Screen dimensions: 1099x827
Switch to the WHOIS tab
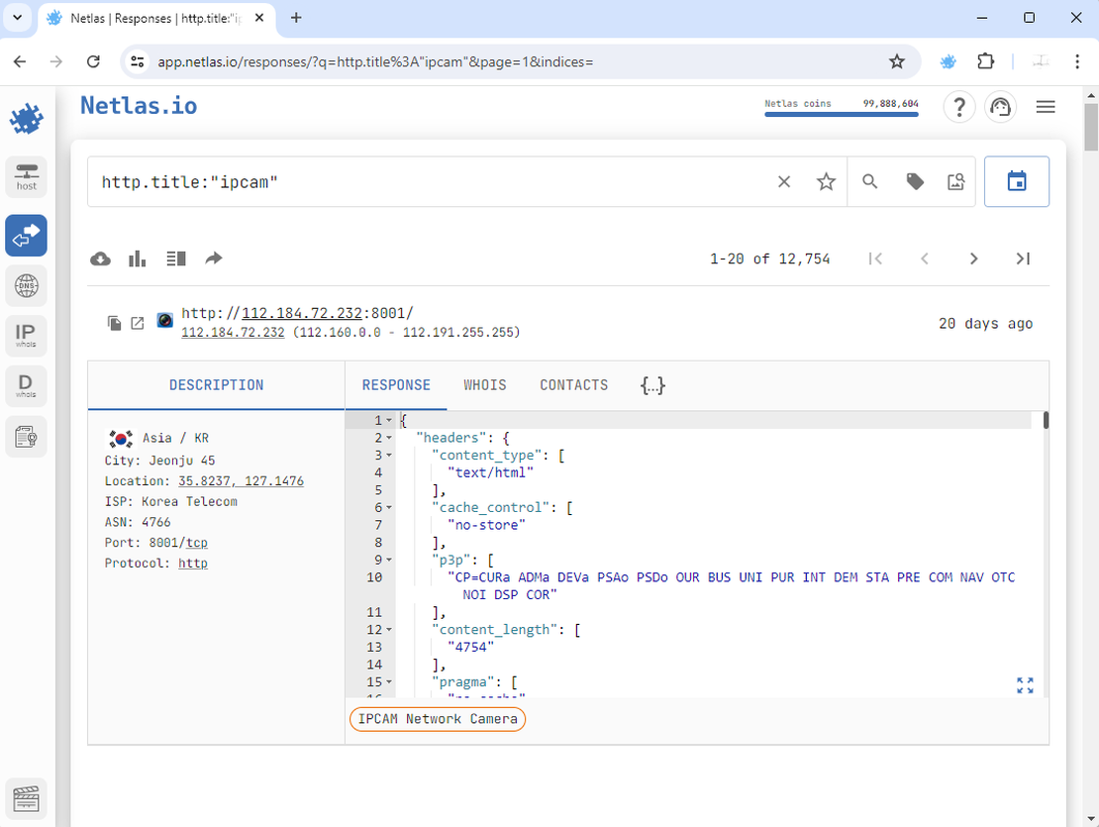click(484, 385)
